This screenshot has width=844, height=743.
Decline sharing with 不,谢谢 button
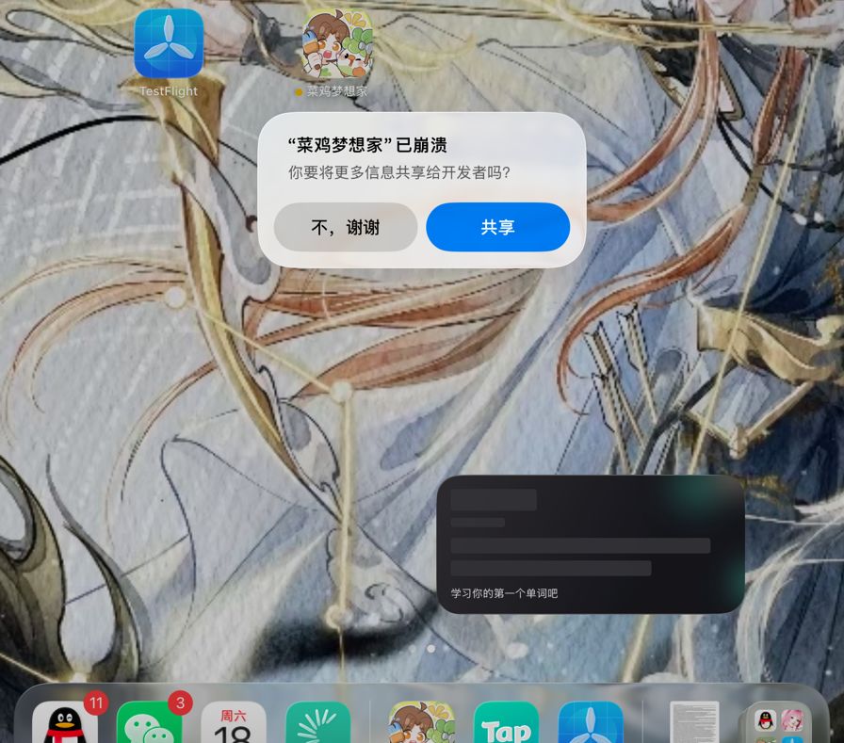point(346,227)
